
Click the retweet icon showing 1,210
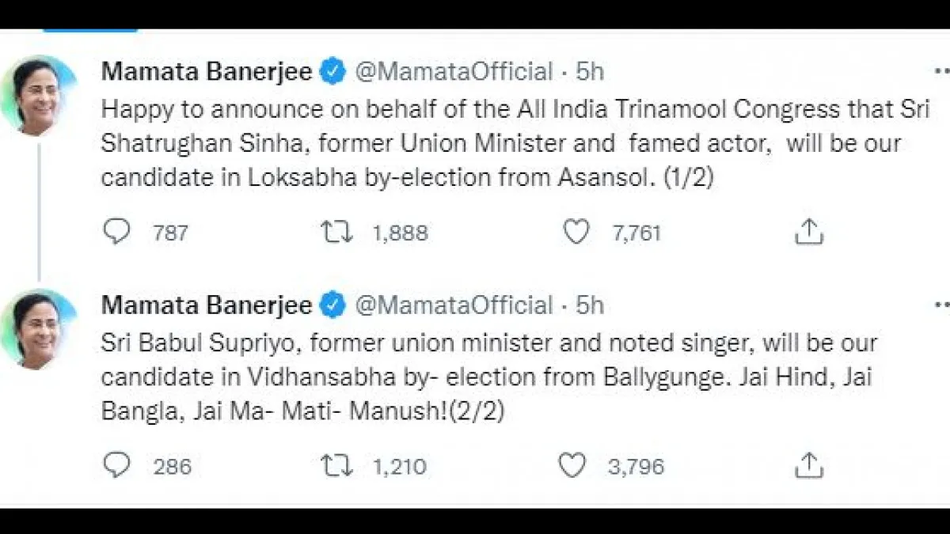click(339, 466)
